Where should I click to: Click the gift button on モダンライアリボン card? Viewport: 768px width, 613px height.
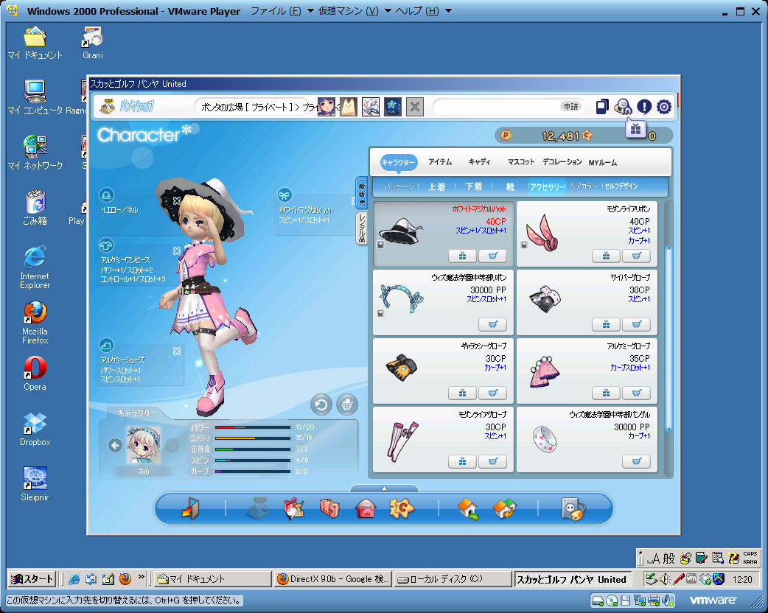click(606, 256)
